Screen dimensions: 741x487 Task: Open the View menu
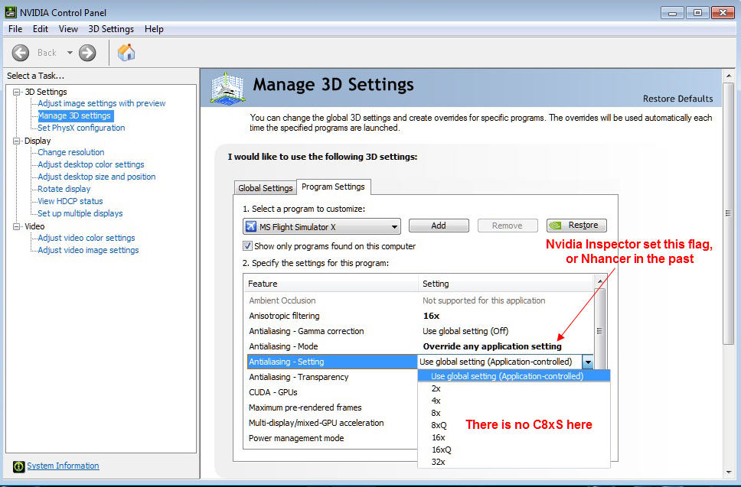[x=68, y=29]
